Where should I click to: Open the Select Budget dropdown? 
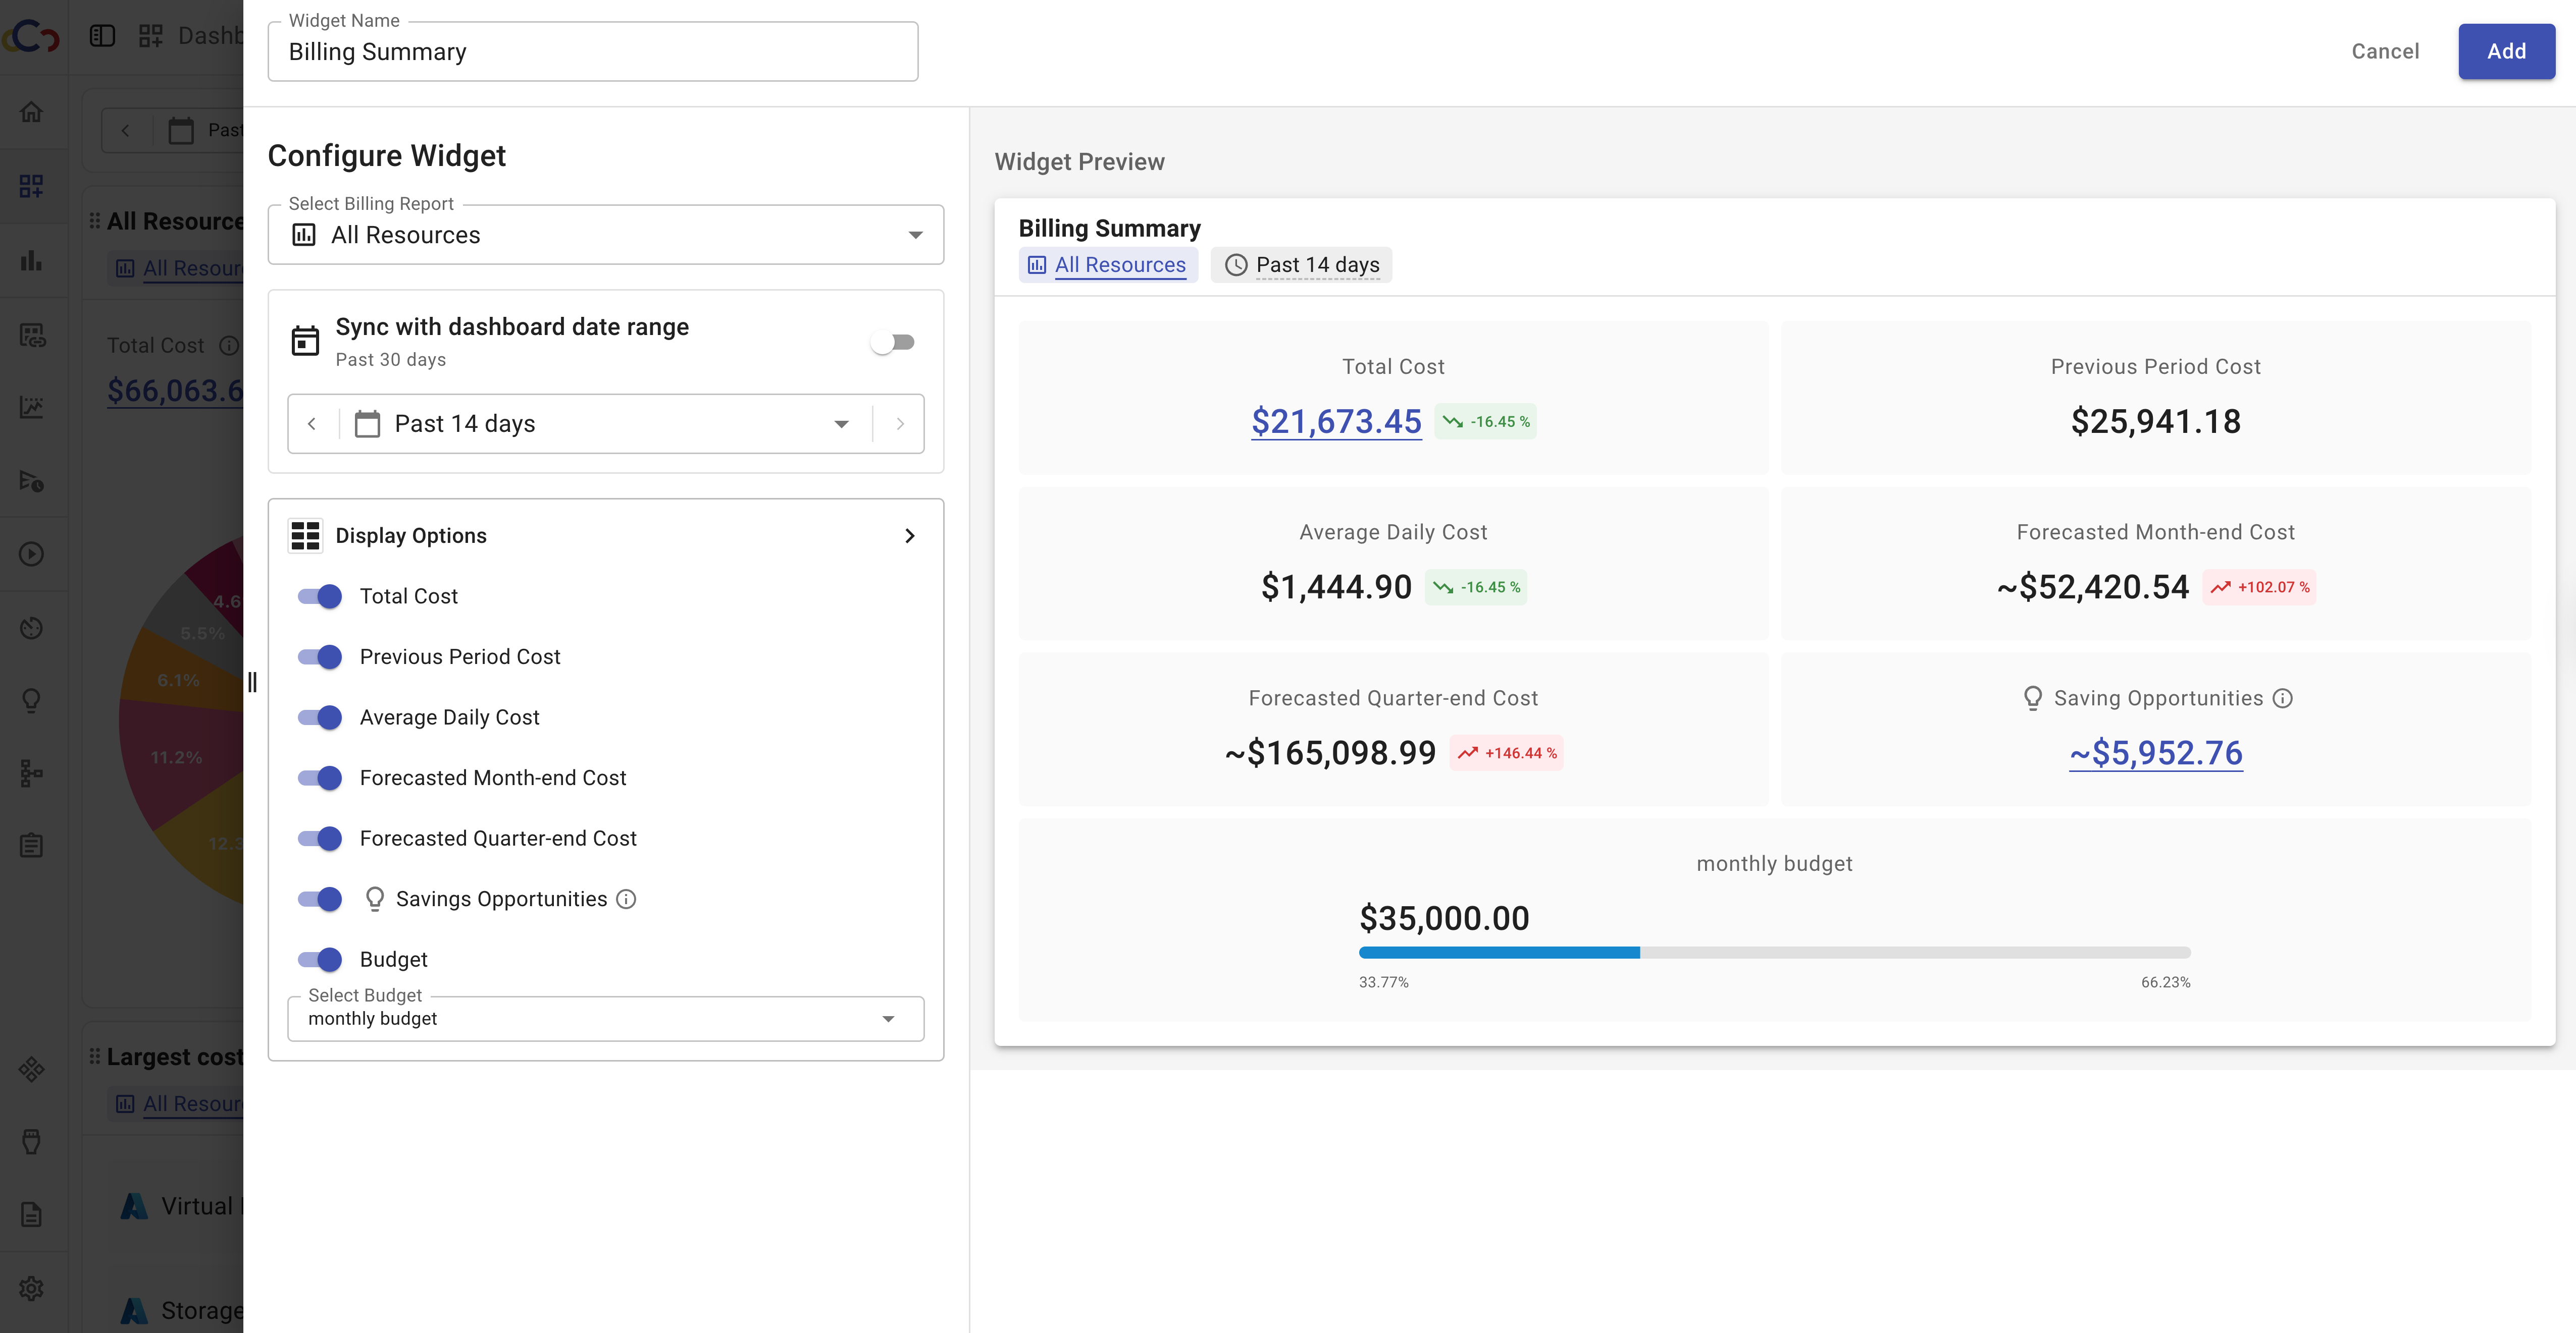(605, 1018)
